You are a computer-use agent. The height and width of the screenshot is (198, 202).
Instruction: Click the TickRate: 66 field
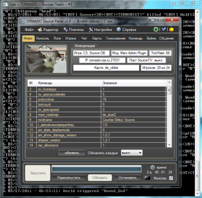click(x=160, y=53)
